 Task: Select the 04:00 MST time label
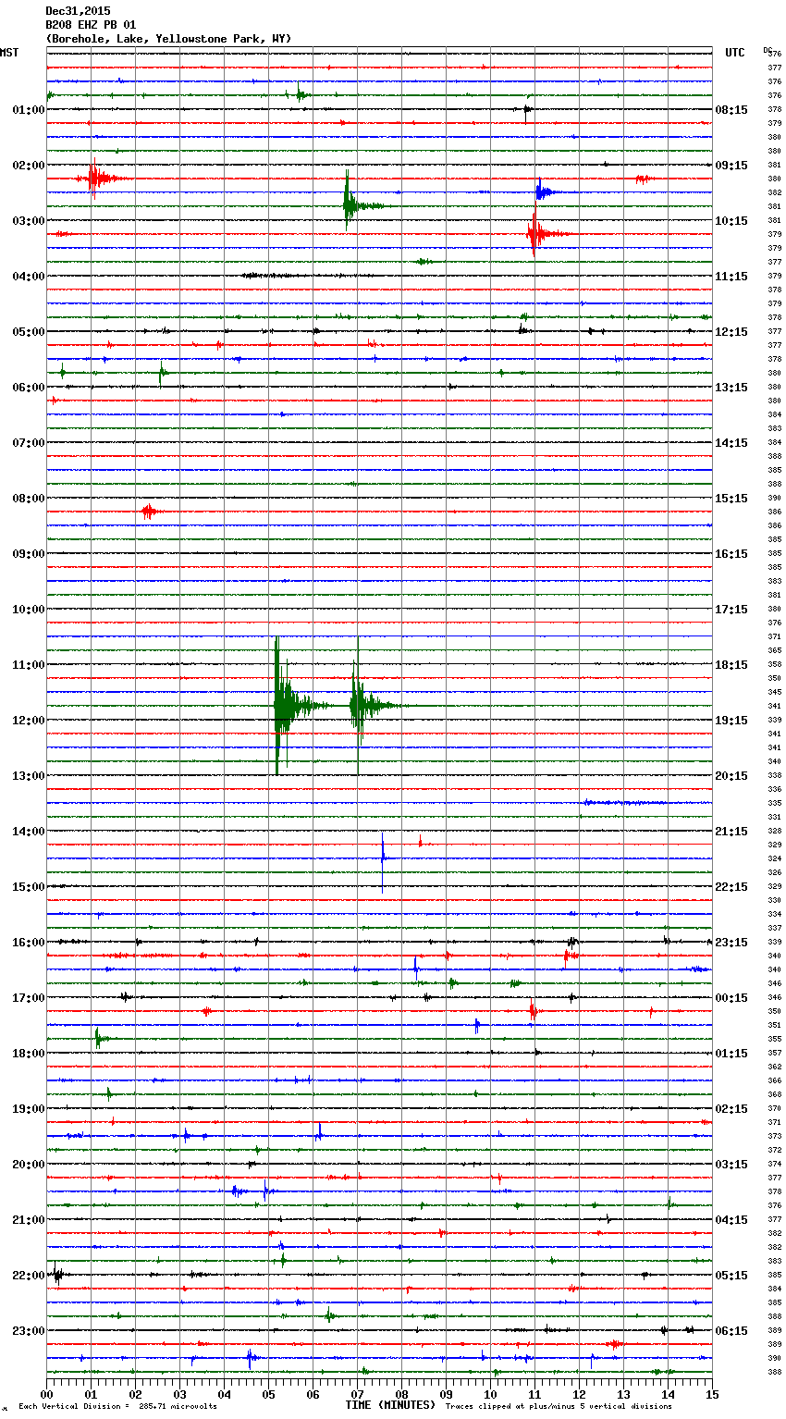[29, 277]
